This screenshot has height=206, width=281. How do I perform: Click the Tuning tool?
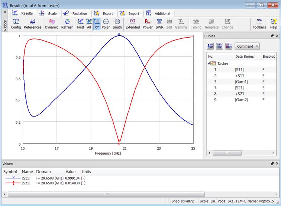click(x=196, y=24)
